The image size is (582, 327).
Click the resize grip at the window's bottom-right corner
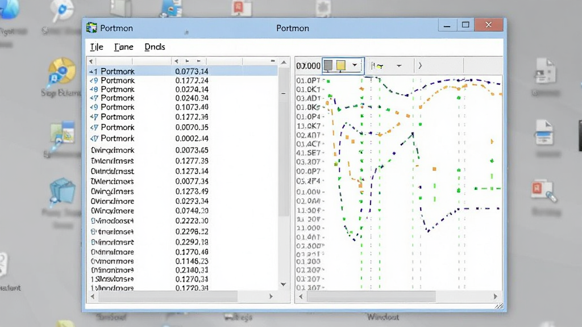click(x=499, y=305)
